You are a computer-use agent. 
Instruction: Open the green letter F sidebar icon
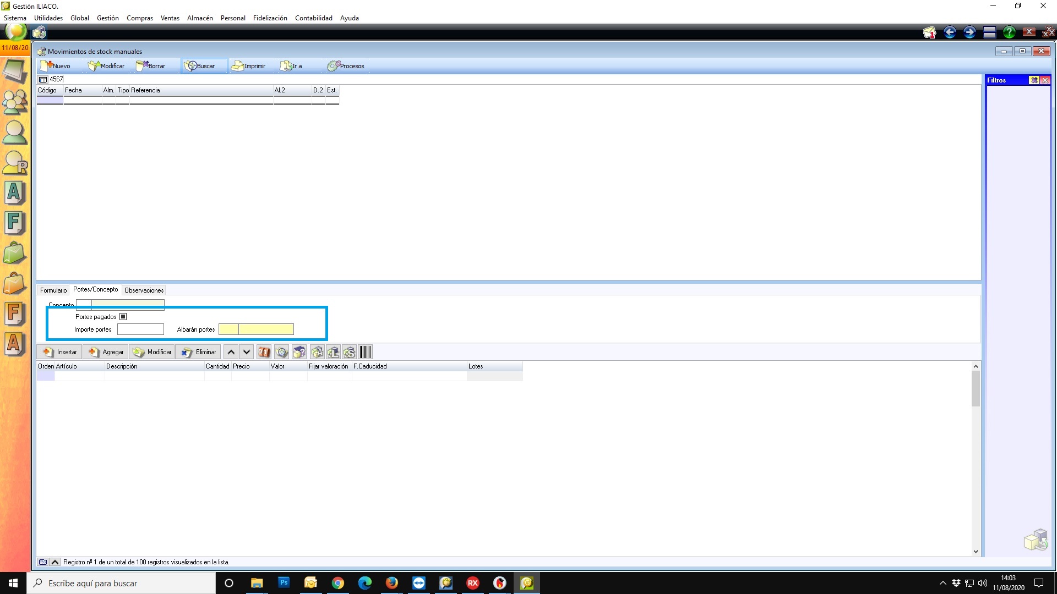[x=15, y=223]
